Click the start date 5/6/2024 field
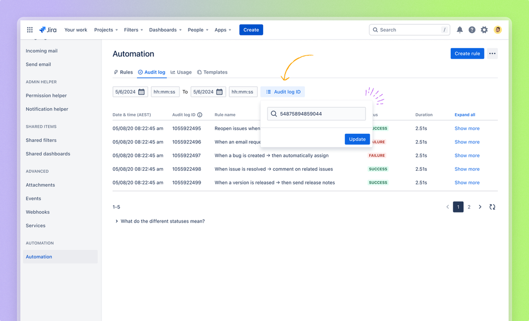This screenshot has height=321, width=529. 130,91
